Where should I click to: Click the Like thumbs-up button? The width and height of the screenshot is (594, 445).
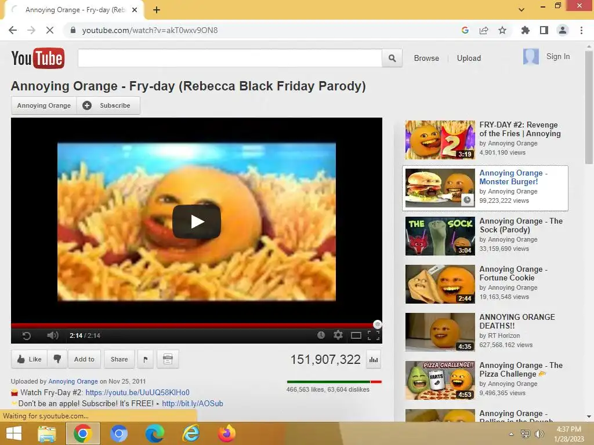click(29, 359)
